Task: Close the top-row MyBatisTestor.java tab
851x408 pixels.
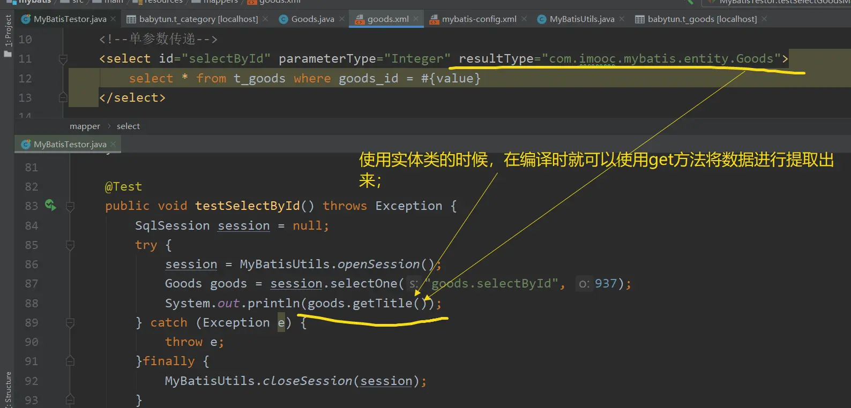Action: click(113, 19)
